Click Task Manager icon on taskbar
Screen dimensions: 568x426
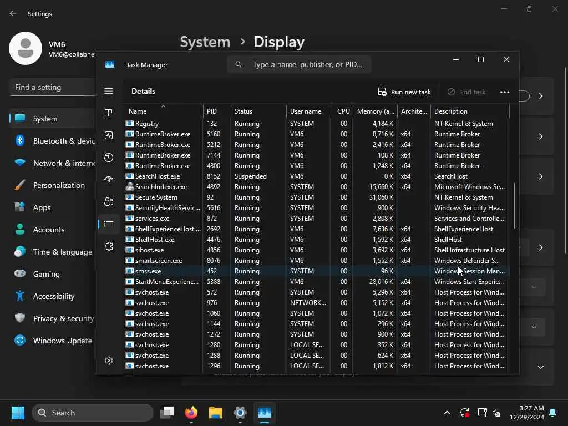[x=265, y=413]
